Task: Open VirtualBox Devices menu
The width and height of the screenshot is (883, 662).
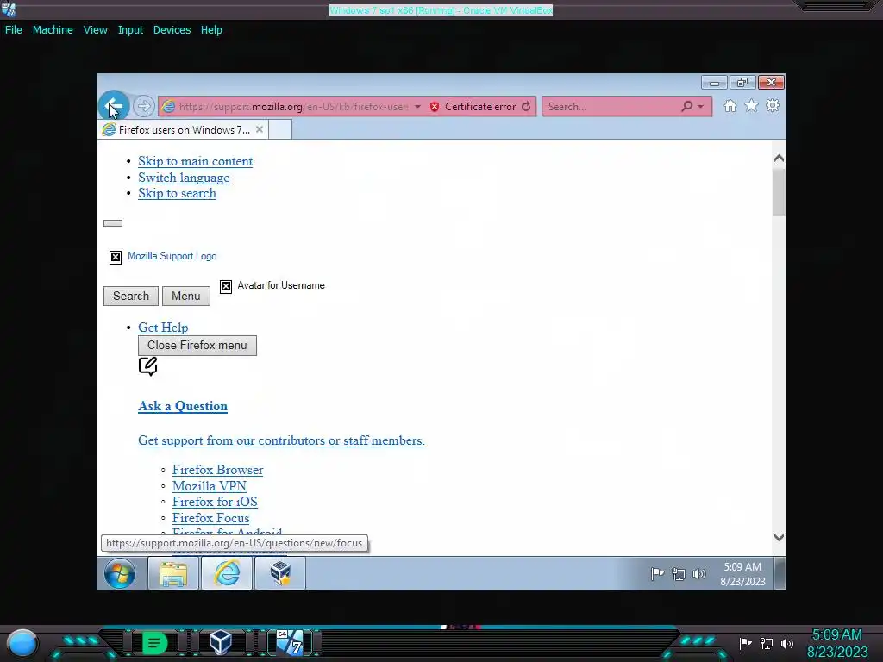Action: click(x=172, y=30)
